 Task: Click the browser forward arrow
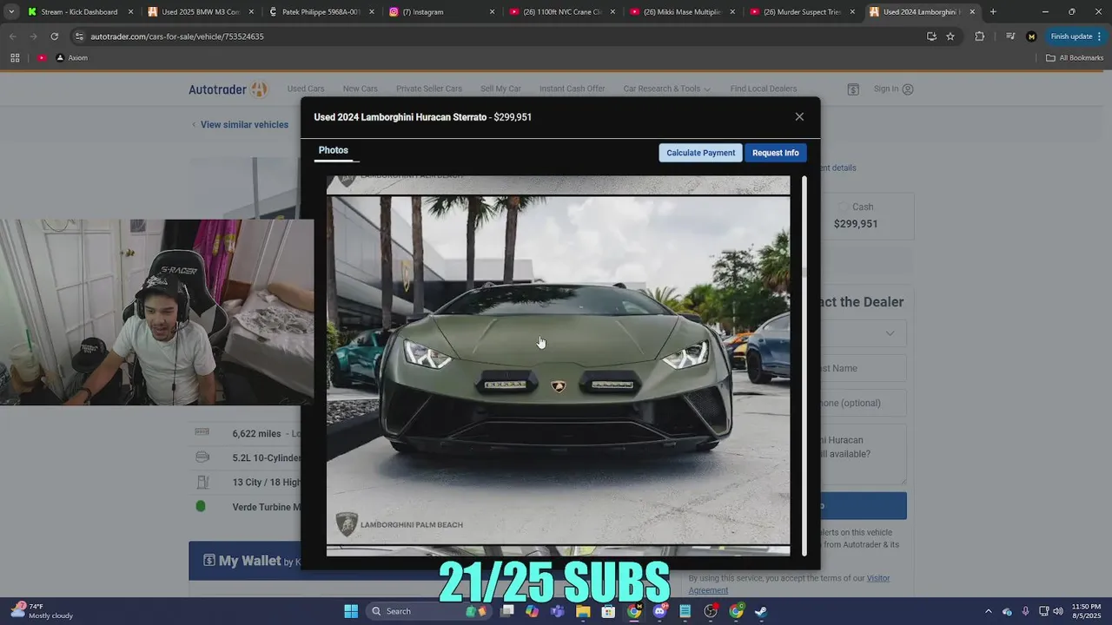33,36
